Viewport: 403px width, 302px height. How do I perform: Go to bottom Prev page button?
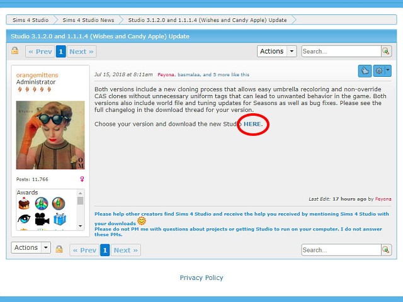[84, 250]
